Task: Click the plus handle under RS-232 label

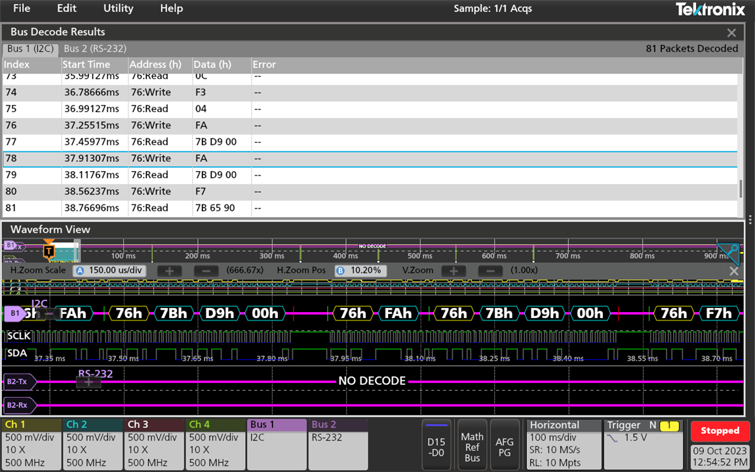Action: (88, 382)
